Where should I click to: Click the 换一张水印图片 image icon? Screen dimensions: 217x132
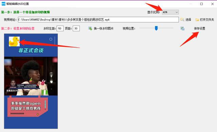90,28
